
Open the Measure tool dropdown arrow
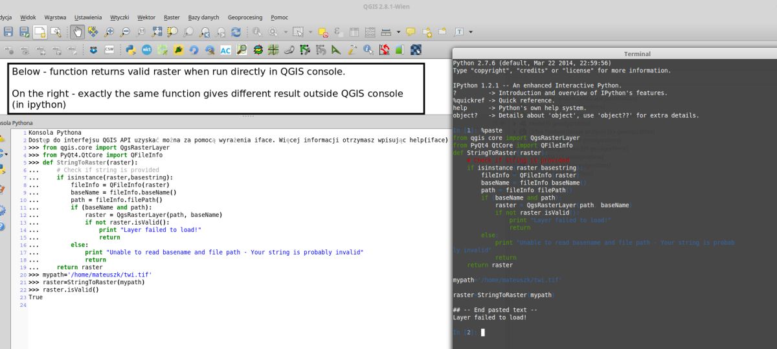pyautogui.click(x=398, y=32)
